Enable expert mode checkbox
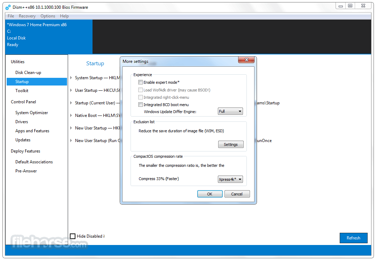Image resolution: width=376 pixels, height=260 pixels. (141, 82)
